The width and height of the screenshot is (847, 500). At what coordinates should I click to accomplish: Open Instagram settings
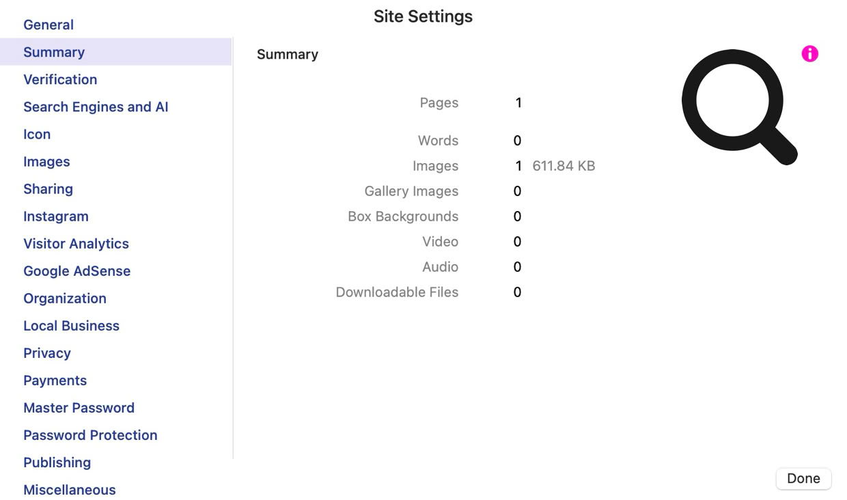pos(56,216)
